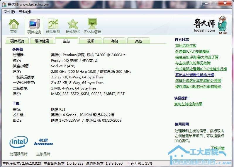
Task: Switch to the 硬件概览 tab
Action: pos(17,41)
